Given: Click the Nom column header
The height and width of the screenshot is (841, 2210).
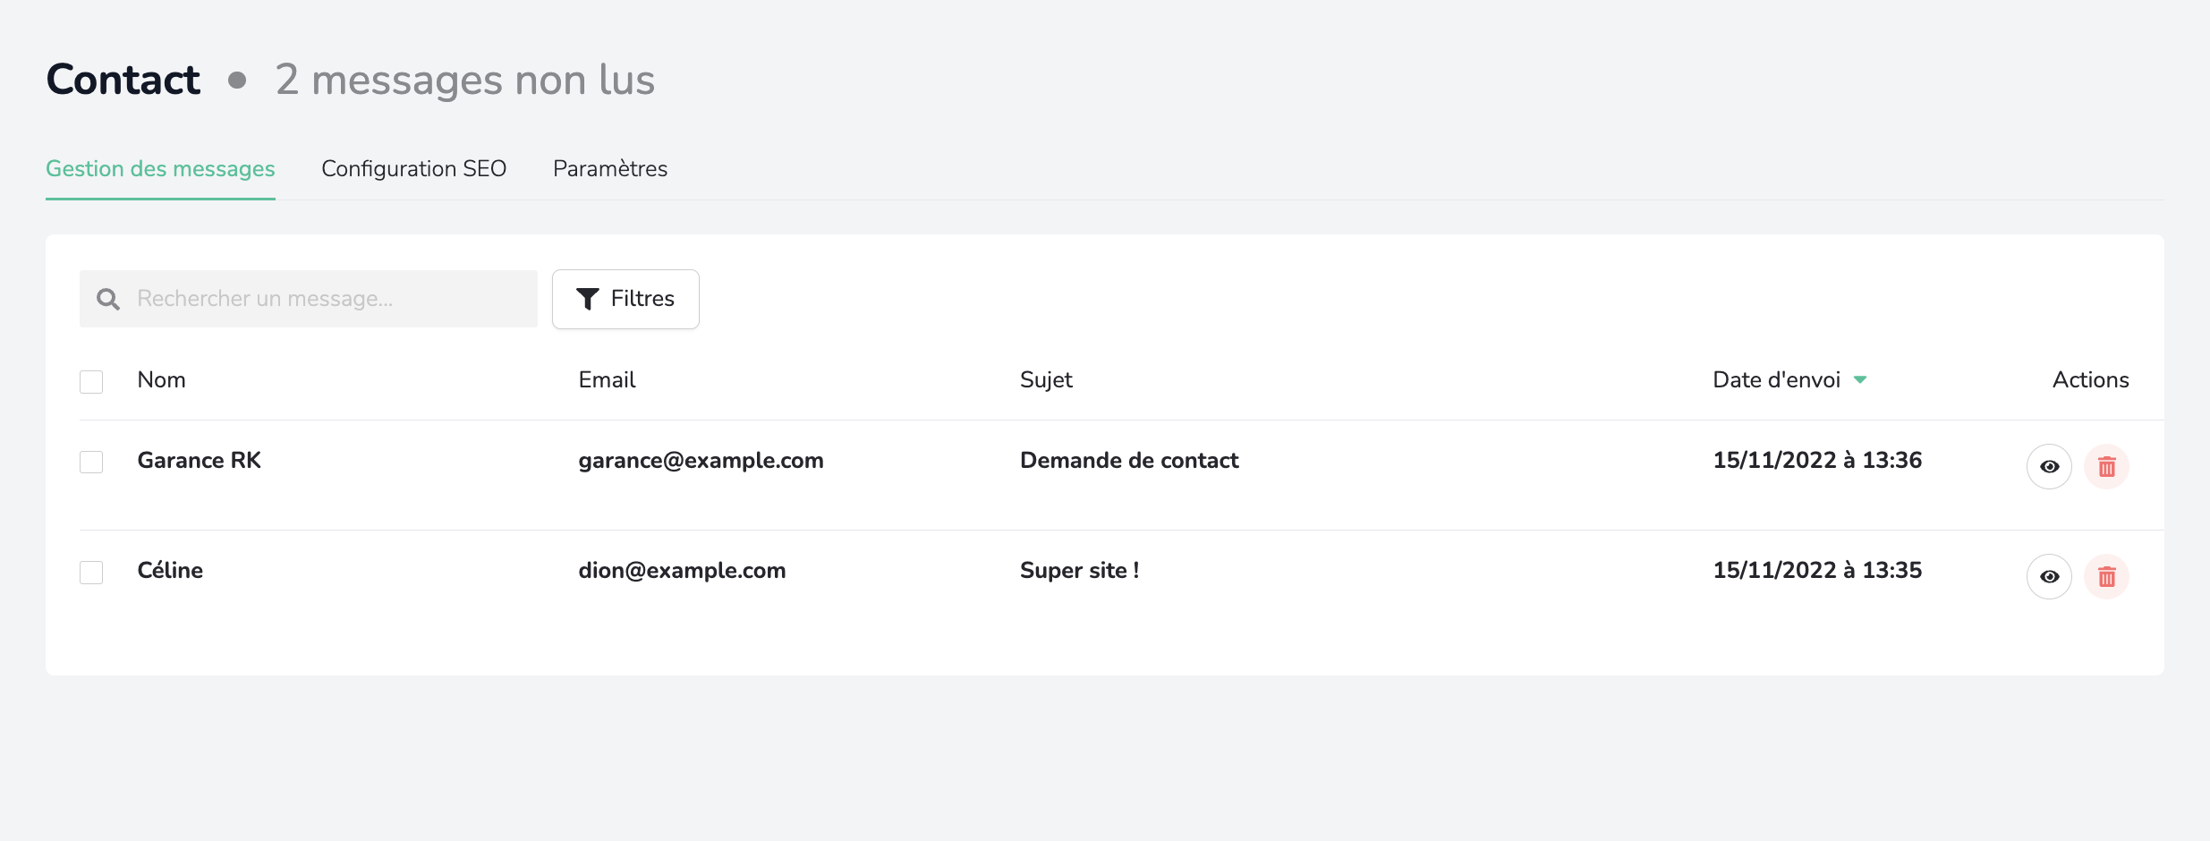Looking at the screenshot, I should [x=161, y=380].
